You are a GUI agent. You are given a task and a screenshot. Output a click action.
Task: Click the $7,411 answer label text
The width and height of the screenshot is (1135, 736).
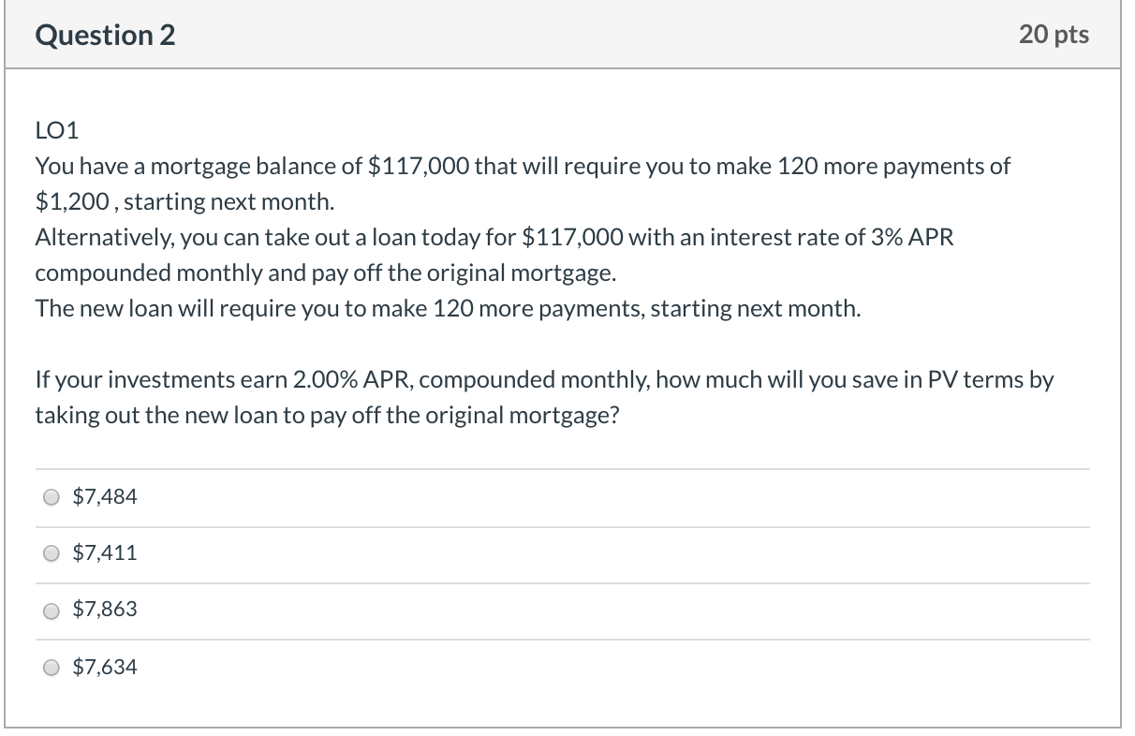[103, 553]
